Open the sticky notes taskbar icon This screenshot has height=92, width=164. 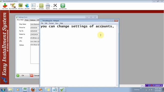(48, 90)
